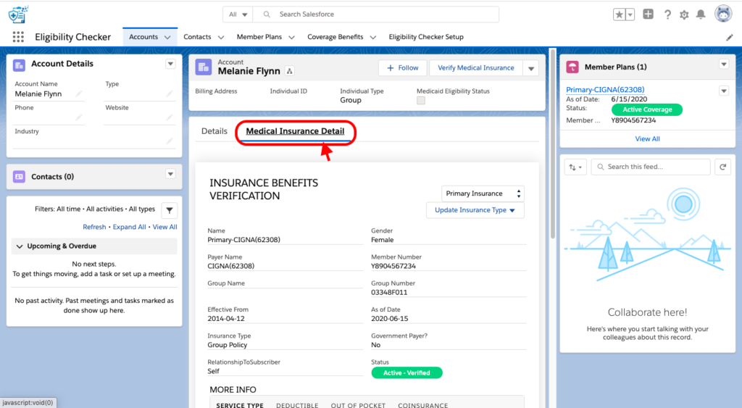742x408 pixels.
Task: Click the Verify Medical Insurance button
Action: 476,68
